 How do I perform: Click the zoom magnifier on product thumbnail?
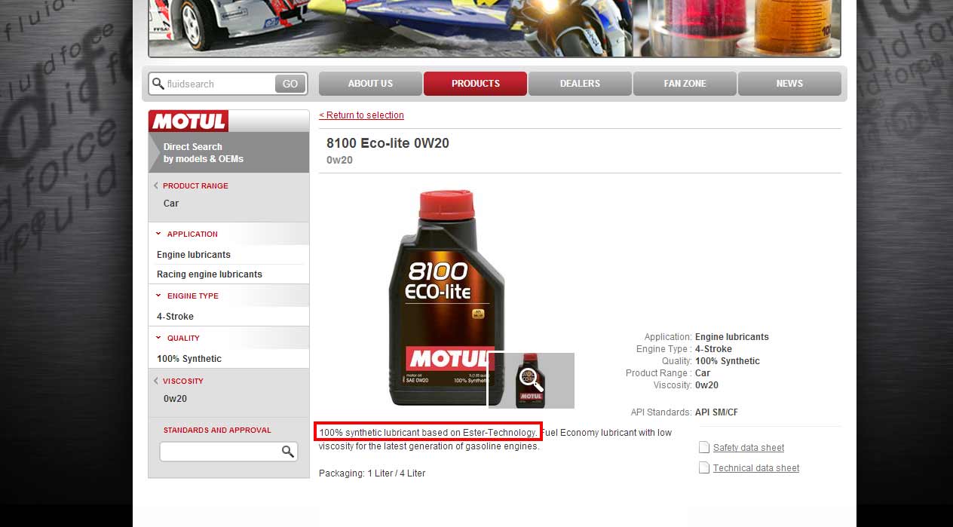532,381
